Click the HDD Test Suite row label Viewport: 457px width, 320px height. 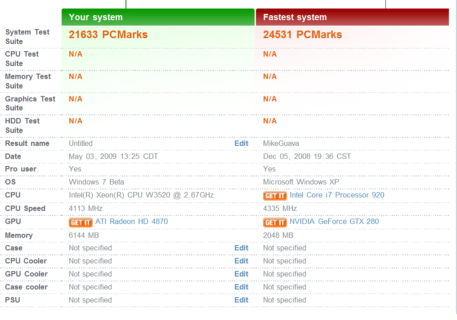click(x=22, y=126)
